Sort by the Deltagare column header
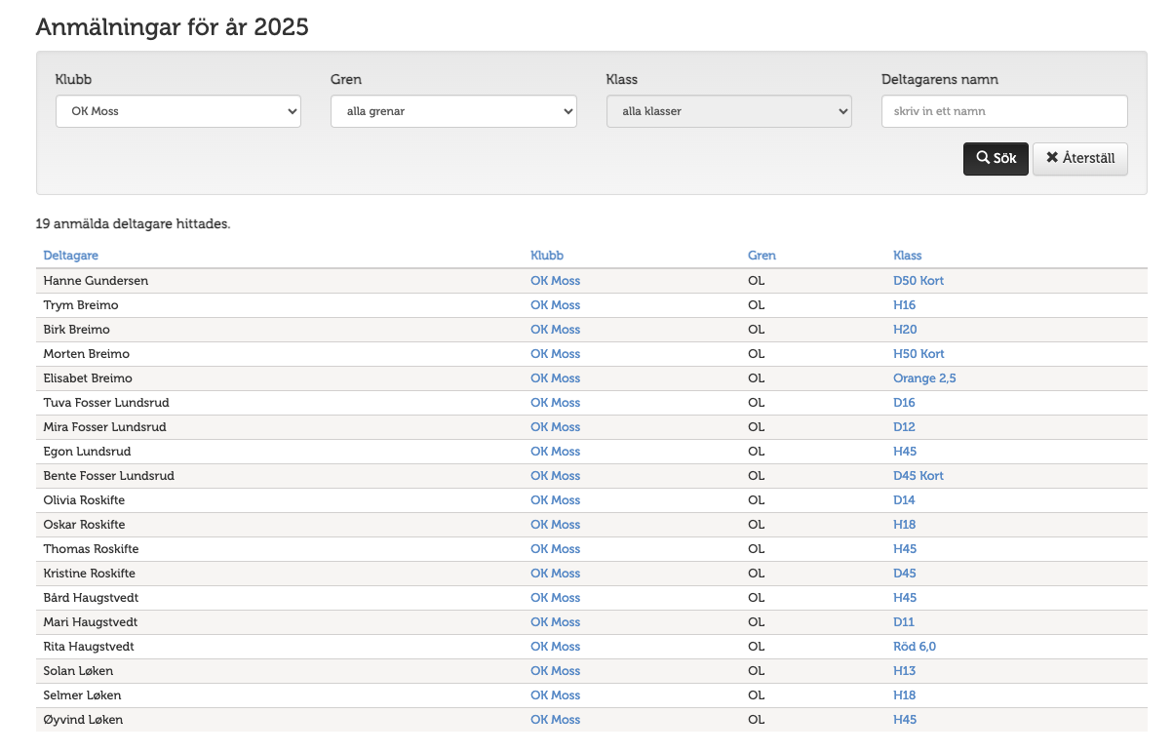The height and width of the screenshot is (754, 1173). (70, 256)
